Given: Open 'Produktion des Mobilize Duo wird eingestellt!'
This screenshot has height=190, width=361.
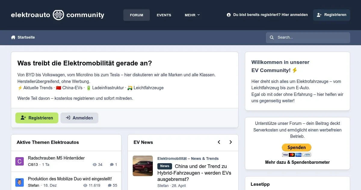Looking at the screenshot, I should pos(70,179).
